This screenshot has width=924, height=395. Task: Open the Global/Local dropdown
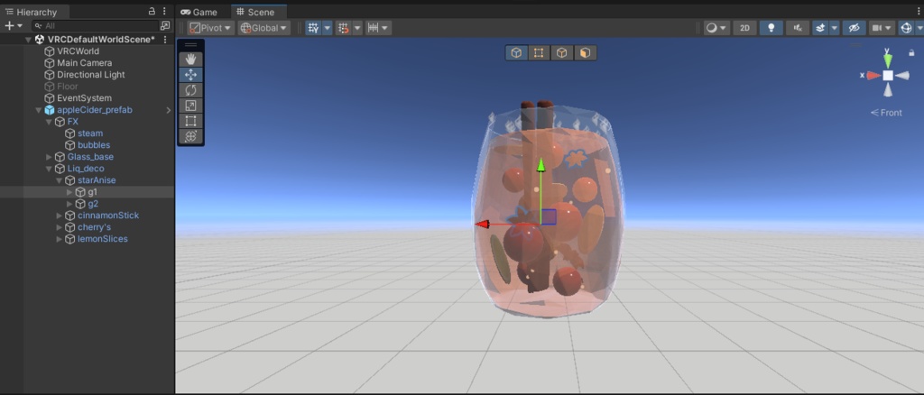[x=264, y=28]
